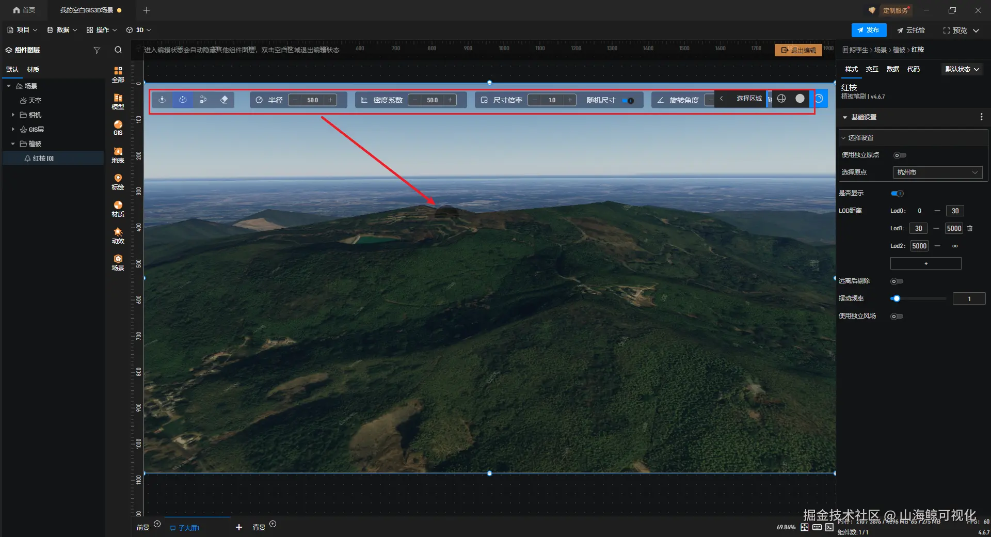Screen dimensions: 991x537
Task: Toggle the 使用独立风场 switch
Action: pos(897,317)
